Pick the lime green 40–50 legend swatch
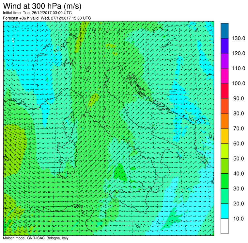Image resolution: width=248 pixels, height=243 pixels. [225, 166]
